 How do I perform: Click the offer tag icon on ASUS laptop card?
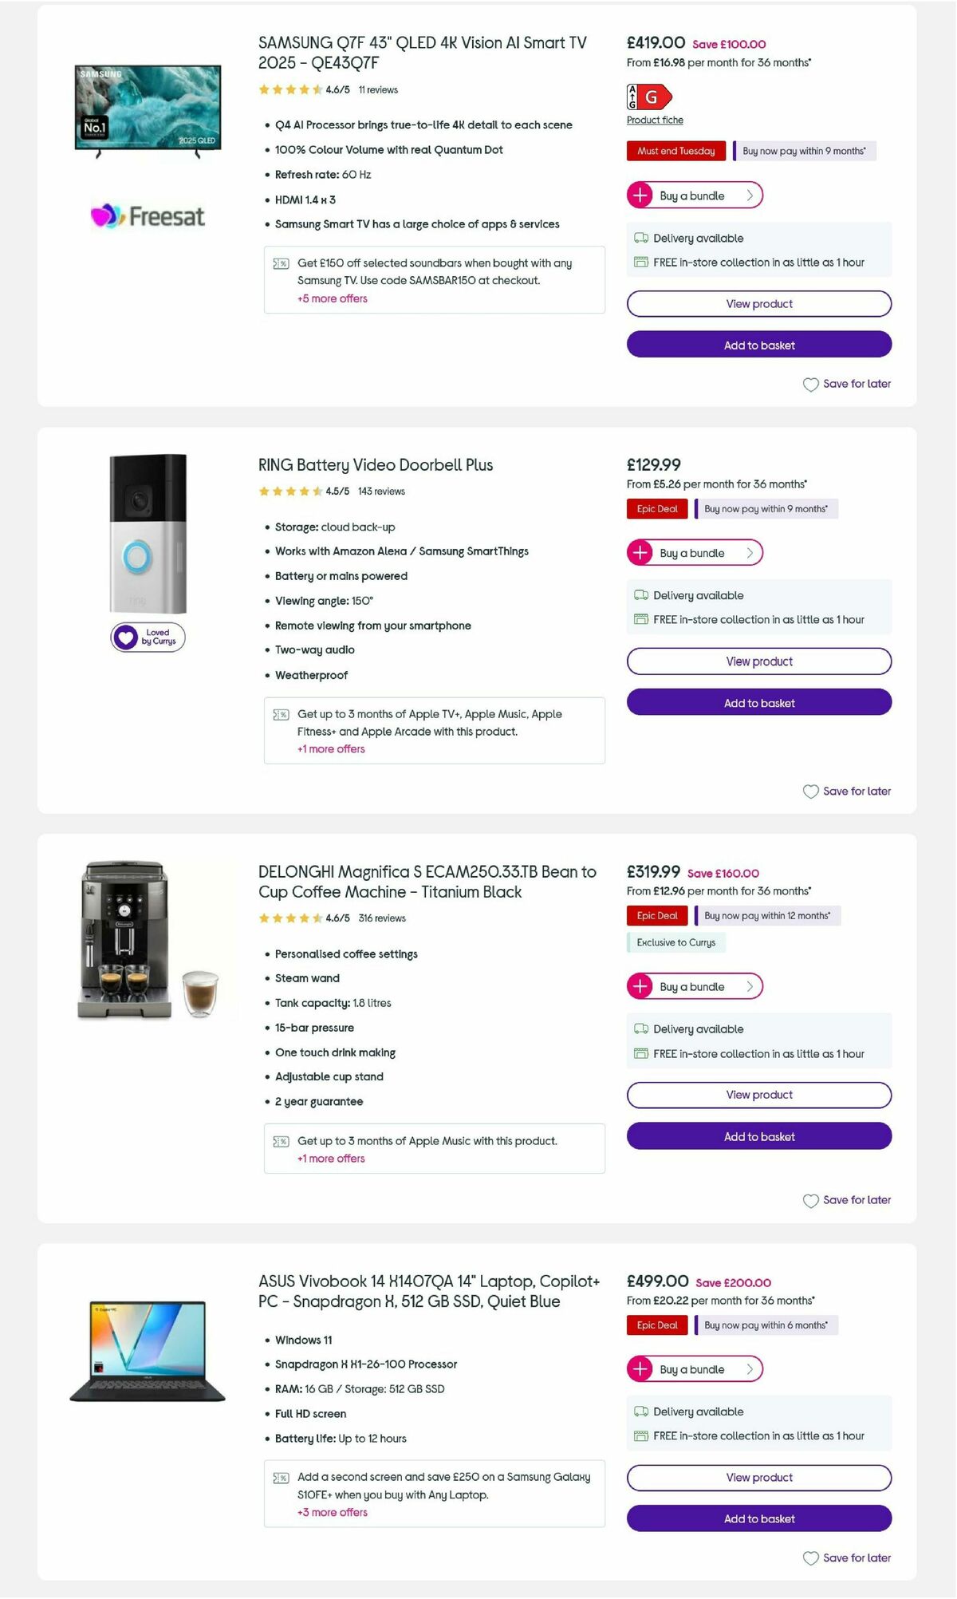280,1478
